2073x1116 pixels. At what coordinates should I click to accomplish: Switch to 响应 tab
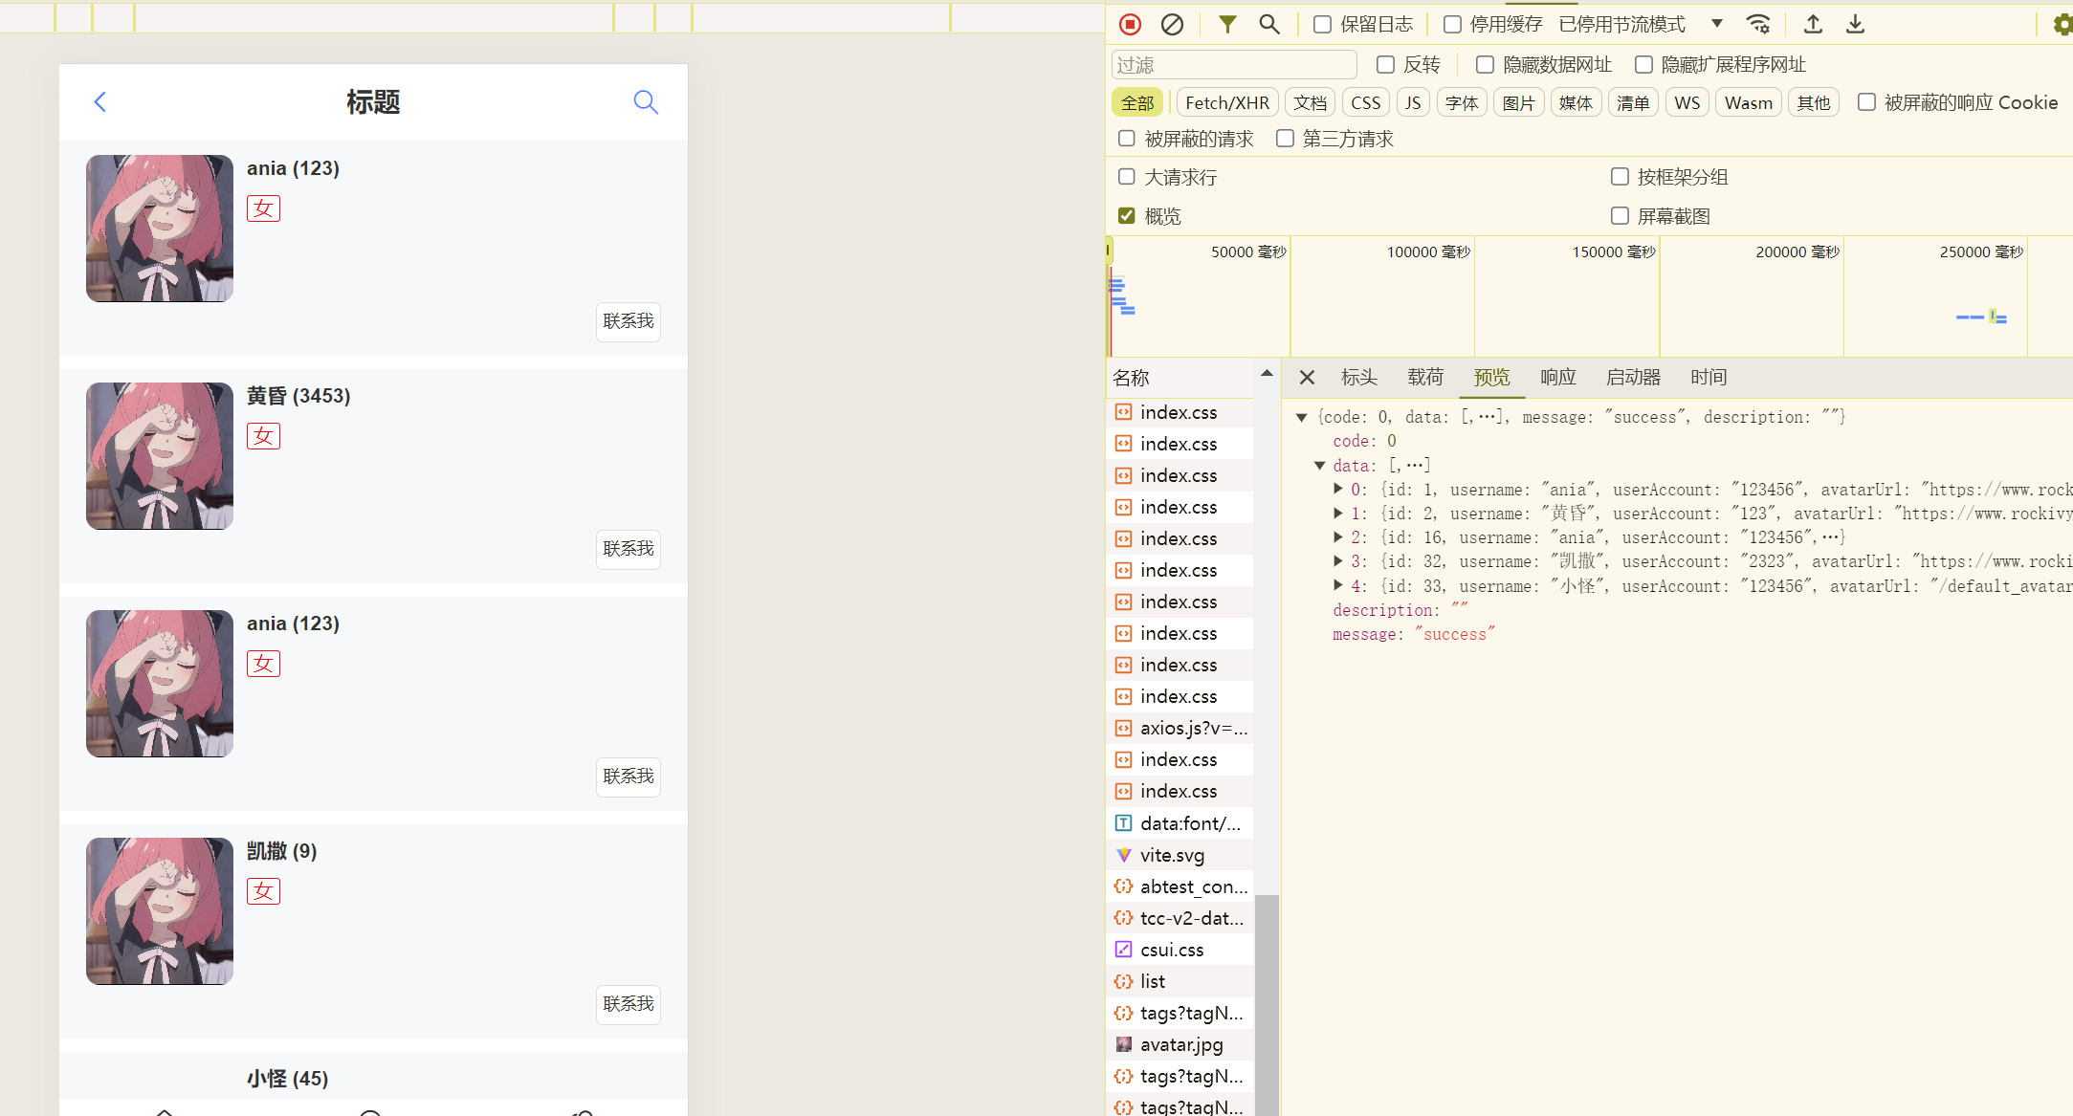point(1558,378)
